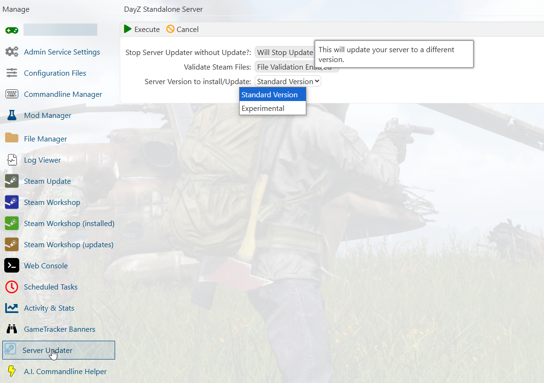This screenshot has height=383, width=544.
Task: Select Web Console menu entry
Action: tap(46, 266)
